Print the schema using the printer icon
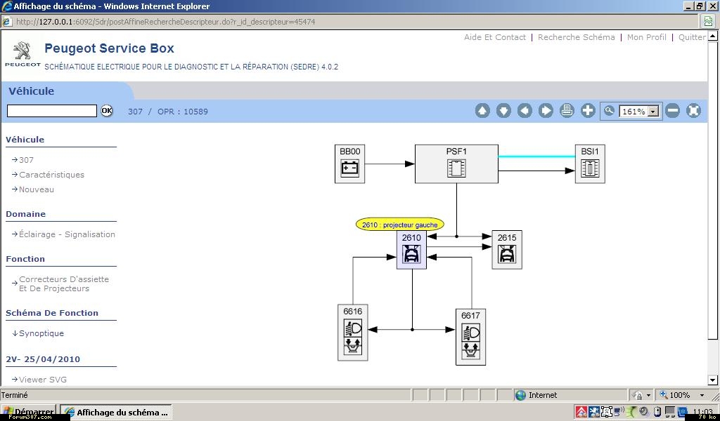 click(x=567, y=111)
